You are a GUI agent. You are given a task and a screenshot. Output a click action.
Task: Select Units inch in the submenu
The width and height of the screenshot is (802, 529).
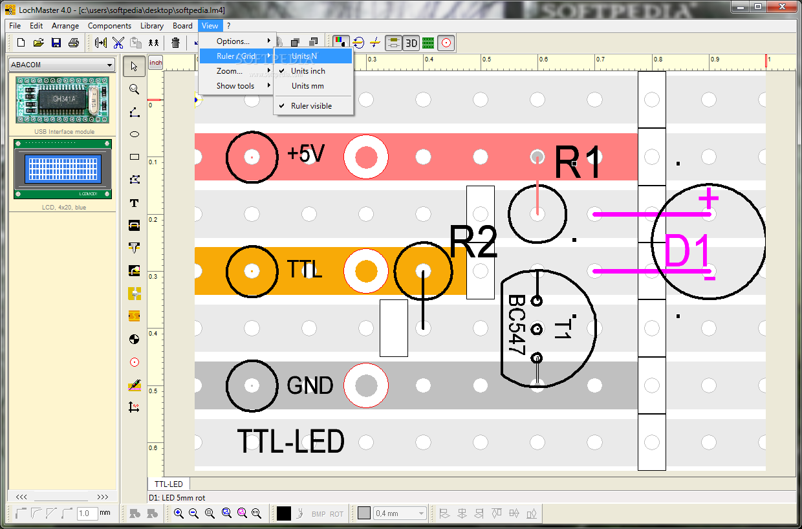pos(314,71)
